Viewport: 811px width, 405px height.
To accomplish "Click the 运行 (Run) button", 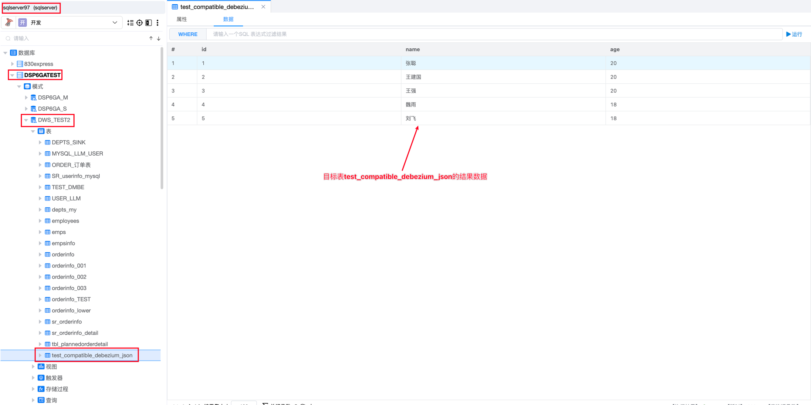I will [x=794, y=34].
